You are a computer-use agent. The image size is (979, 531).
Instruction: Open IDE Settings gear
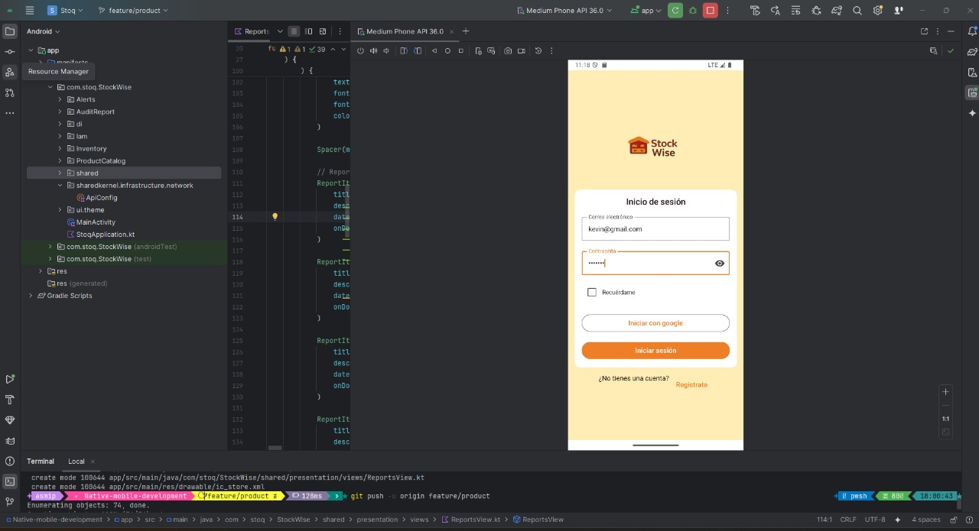pyautogui.click(x=878, y=11)
